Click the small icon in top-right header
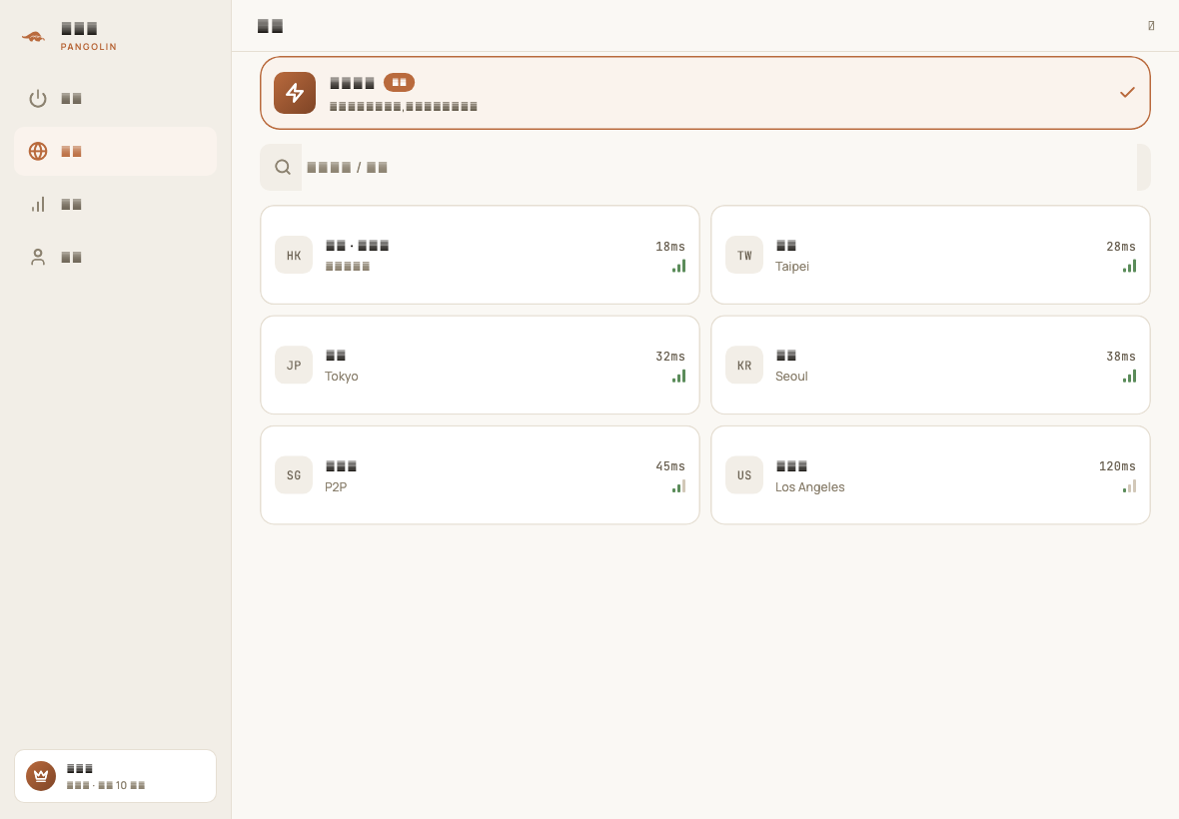 [1151, 26]
